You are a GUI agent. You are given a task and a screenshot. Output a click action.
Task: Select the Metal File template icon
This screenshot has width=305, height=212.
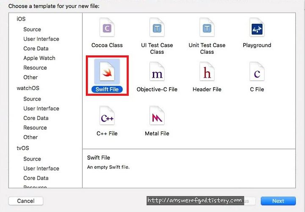click(x=157, y=115)
